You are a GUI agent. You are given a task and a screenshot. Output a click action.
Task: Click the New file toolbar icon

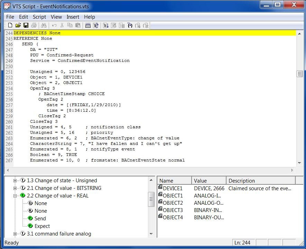10,25
